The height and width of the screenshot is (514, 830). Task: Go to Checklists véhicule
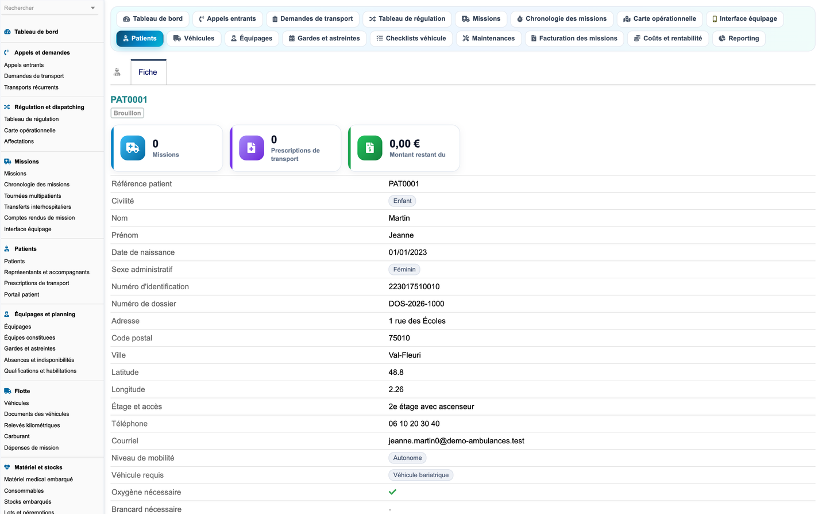click(411, 39)
